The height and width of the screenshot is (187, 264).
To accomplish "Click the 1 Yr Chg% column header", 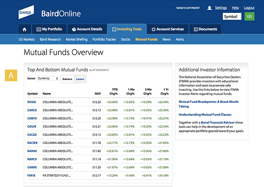I will pyautogui.click(x=164, y=92).
